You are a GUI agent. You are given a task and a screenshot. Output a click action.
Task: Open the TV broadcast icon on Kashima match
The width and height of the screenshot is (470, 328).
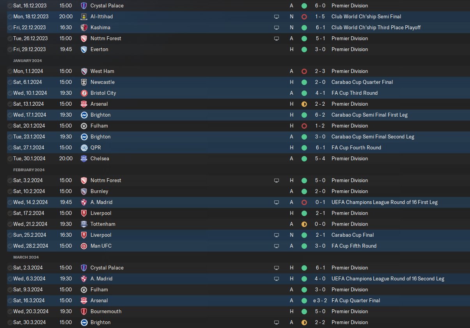tap(277, 28)
